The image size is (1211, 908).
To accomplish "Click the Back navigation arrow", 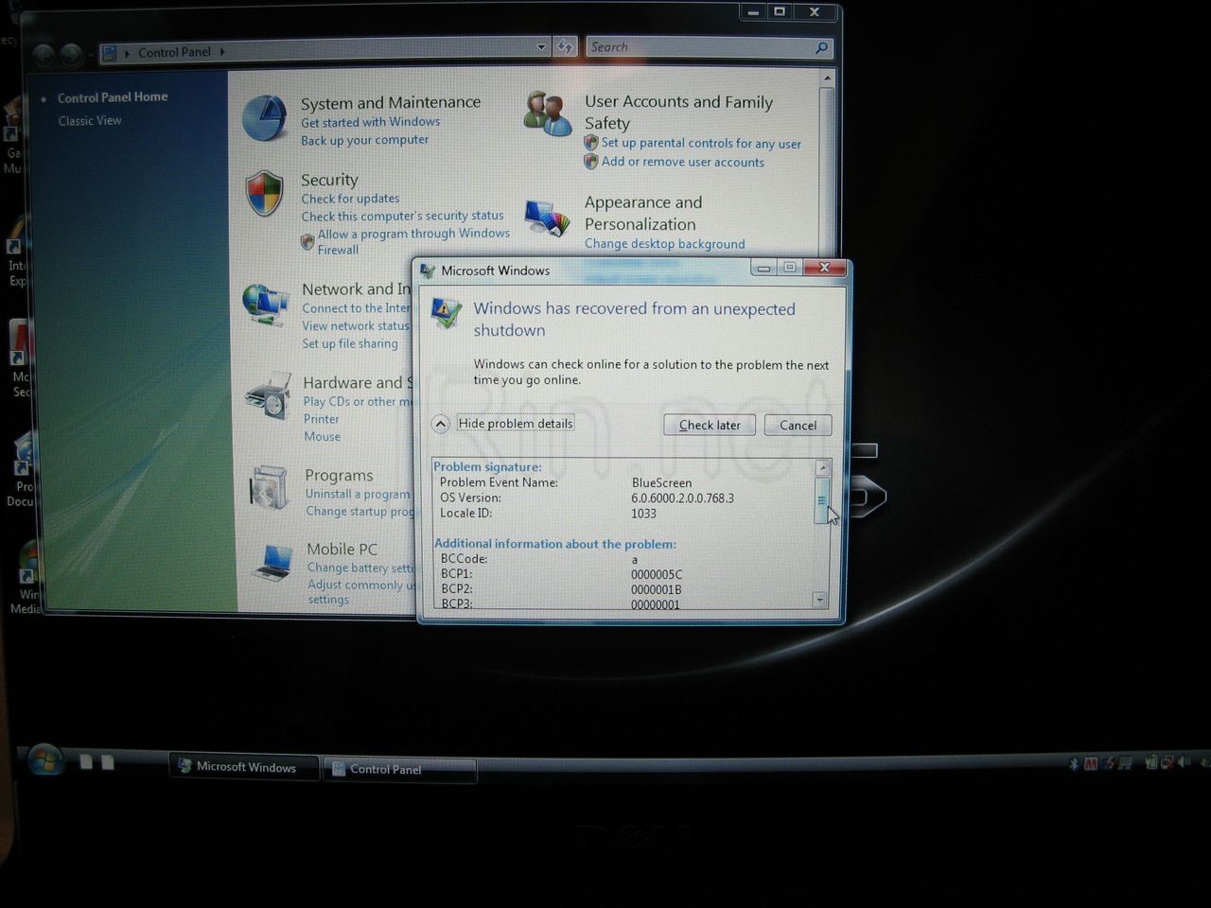I will [44, 54].
